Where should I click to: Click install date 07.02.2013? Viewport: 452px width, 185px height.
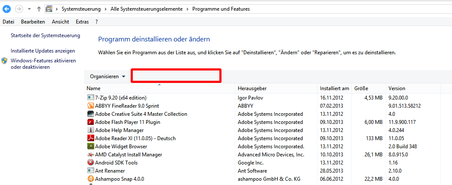click(332, 106)
